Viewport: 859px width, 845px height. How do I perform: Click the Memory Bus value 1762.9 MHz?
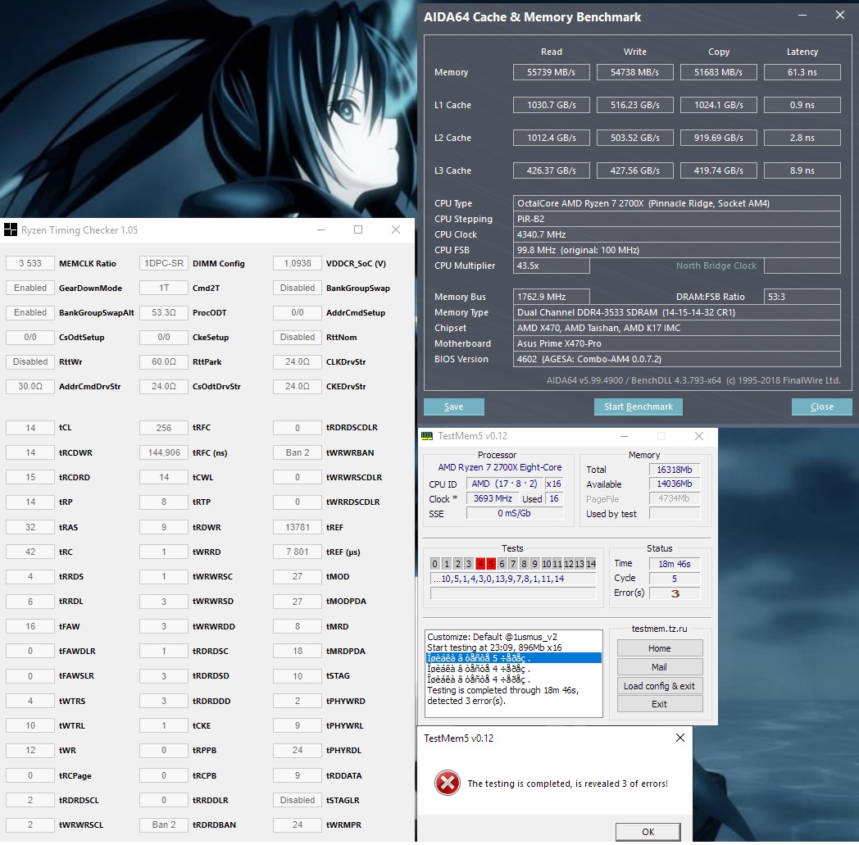(551, 296)
